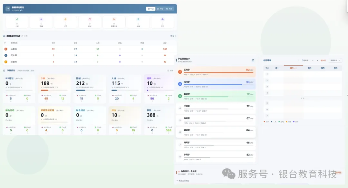The width and height of the screenshot is (348, 188).
Task: Click the trend chart icon in blue header
Action: coord(8,9)
